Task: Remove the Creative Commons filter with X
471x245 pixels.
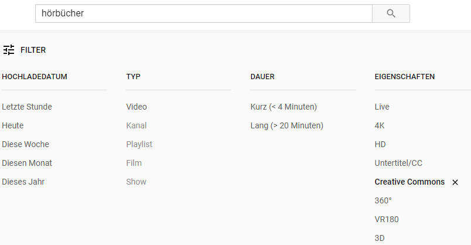Action: pos(455,182)
